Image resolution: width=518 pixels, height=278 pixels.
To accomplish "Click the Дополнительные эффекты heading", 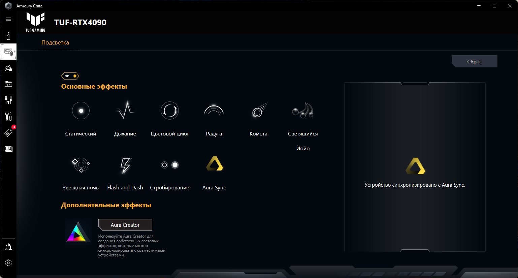I will coord(106,205).
